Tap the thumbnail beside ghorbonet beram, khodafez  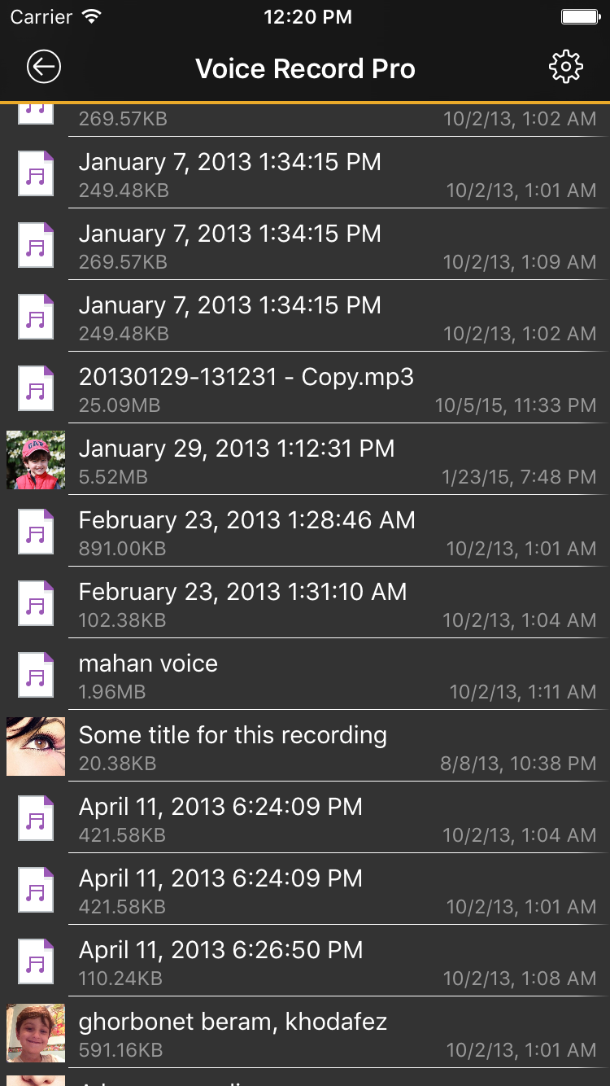(x=36, y=1033)
